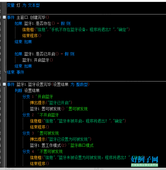Click 分支 3 置可被发现 branch line

point(40,133)
